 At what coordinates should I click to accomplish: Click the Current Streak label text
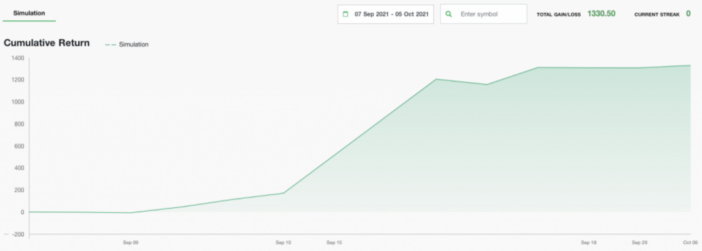click(657, 15)
